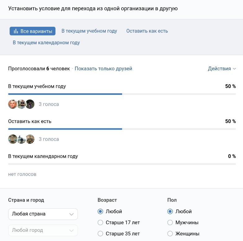This screenshot has width=243, height=241.
Task: Switch to Оставить как есть tab
Action: [x=147, y=31]
